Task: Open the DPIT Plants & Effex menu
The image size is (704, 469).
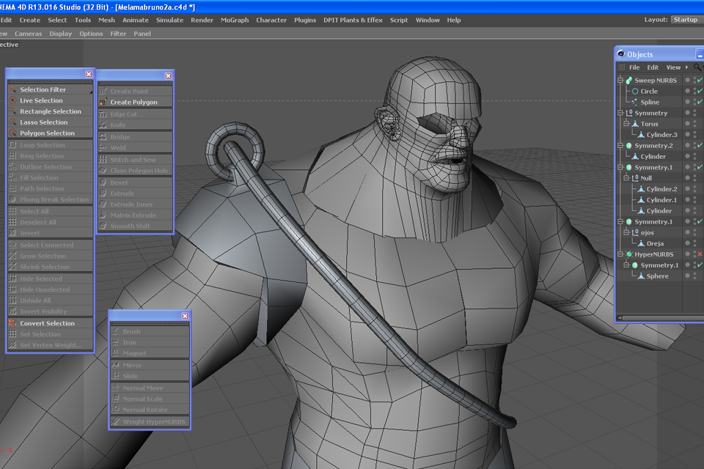Action: coord(353,21)
